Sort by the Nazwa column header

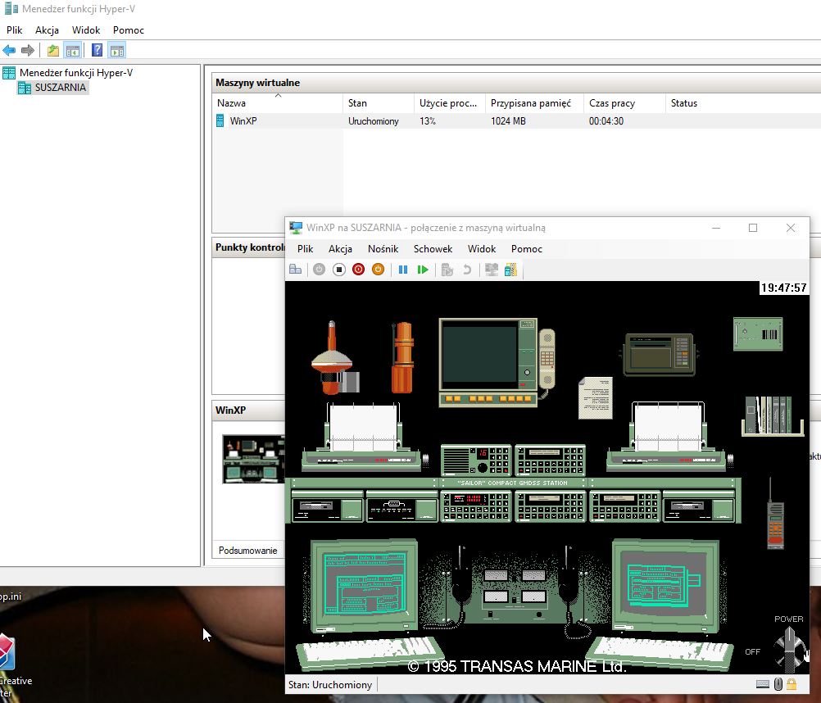click(278, 103)
